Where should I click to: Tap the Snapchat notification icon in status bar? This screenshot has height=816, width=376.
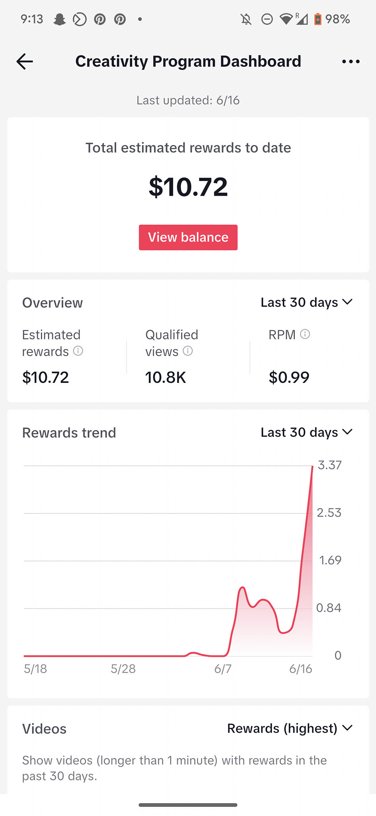click(x=60, y=19)
